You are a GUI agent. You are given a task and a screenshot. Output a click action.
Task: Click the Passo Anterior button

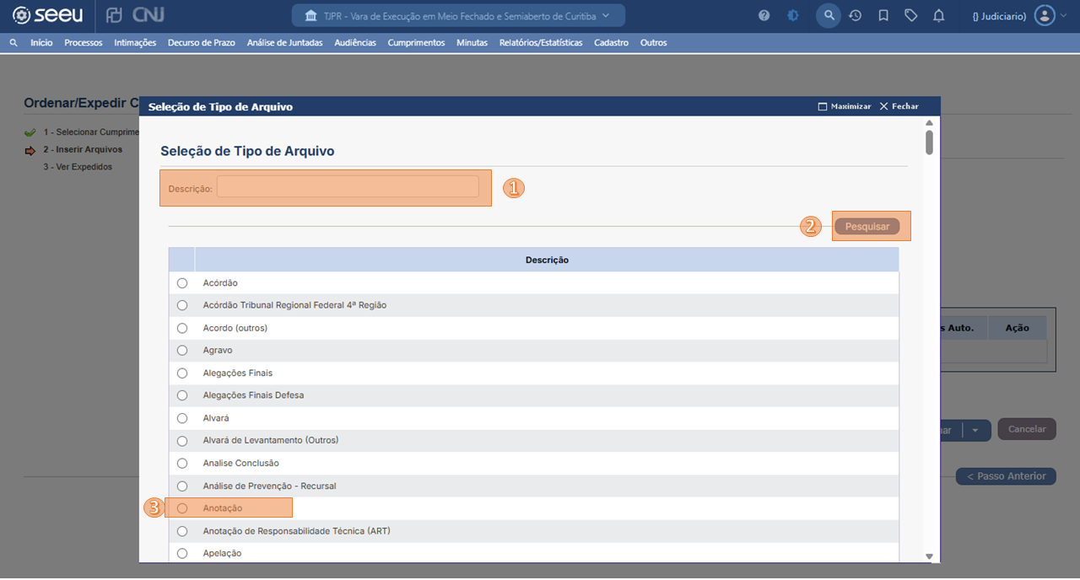[1006, 476]
